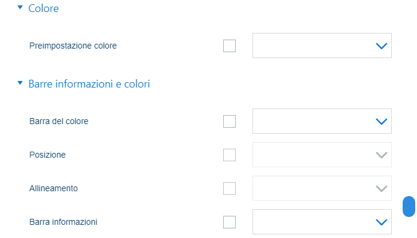Click the Preimpostazione colore dropdown chevron
This screenshot has width=417, height=238.
pos(381,46)
